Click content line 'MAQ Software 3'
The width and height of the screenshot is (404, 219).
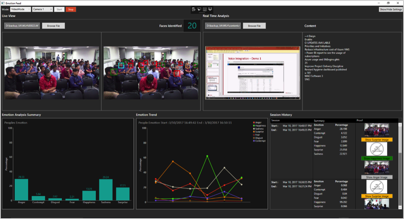314,76
